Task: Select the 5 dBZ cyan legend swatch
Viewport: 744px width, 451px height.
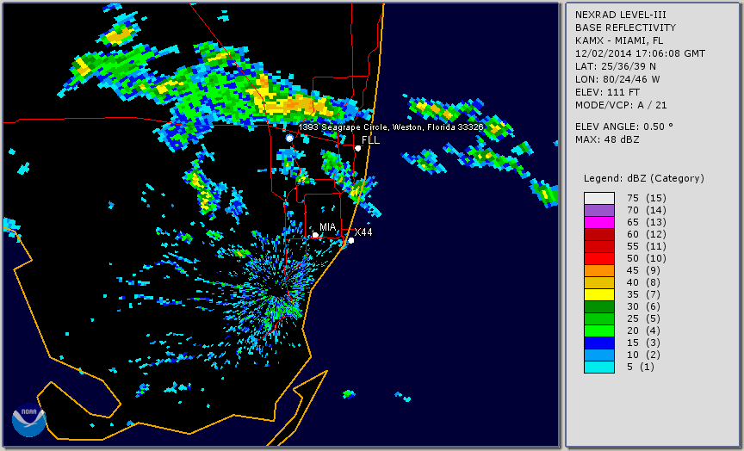Action: [598, 367]
